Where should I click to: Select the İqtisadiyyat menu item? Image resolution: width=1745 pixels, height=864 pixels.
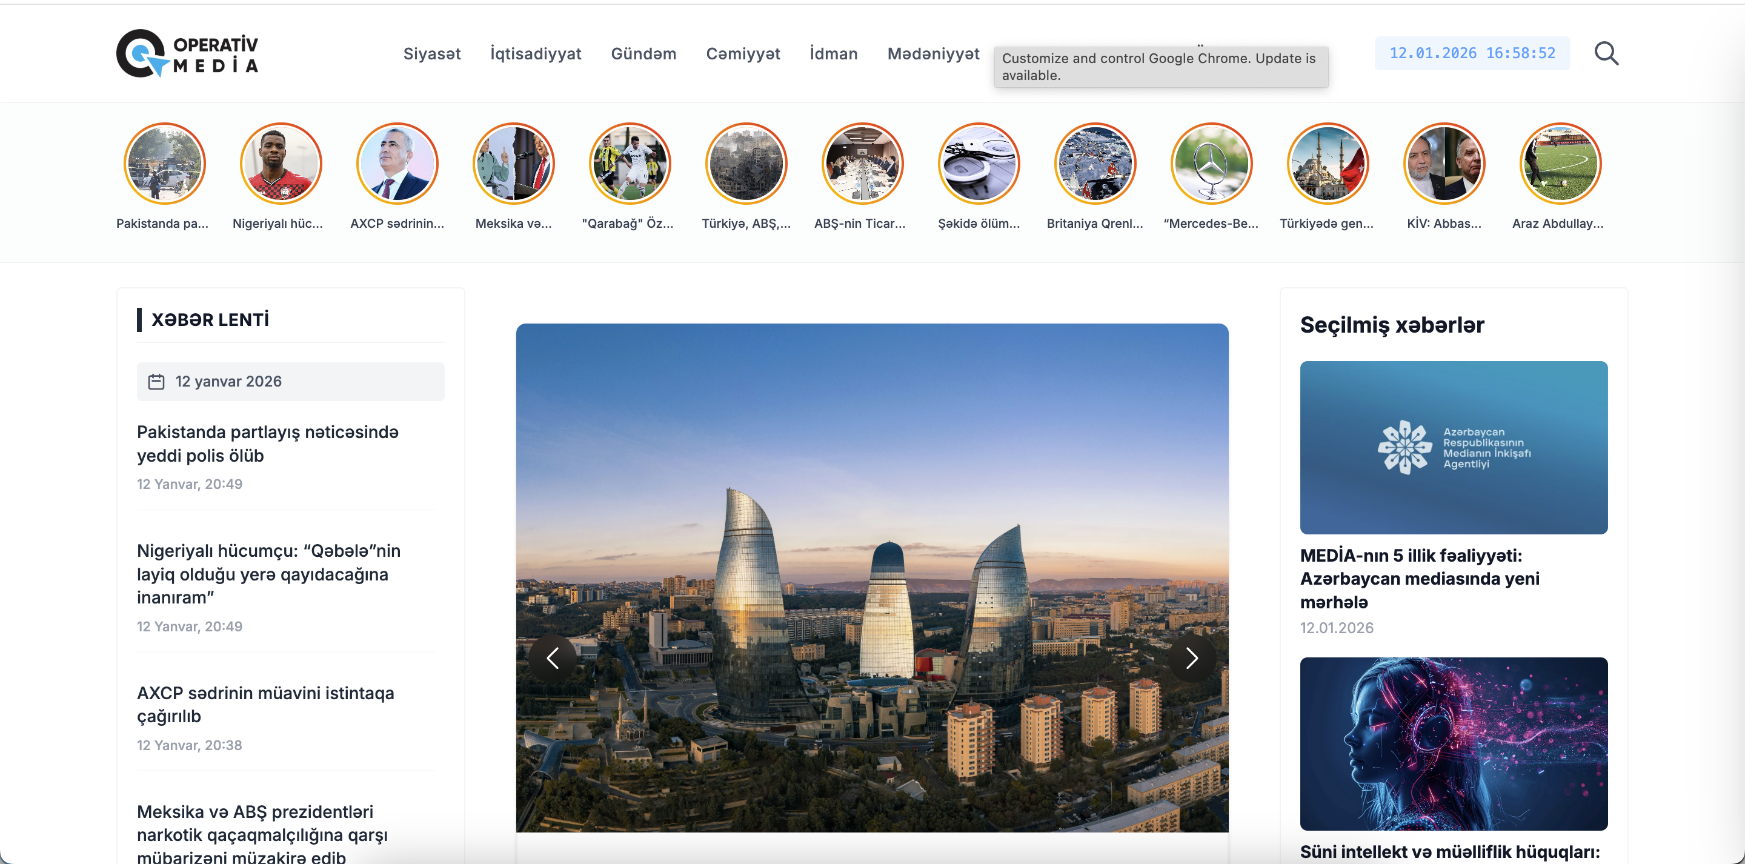tap(535, 53)
